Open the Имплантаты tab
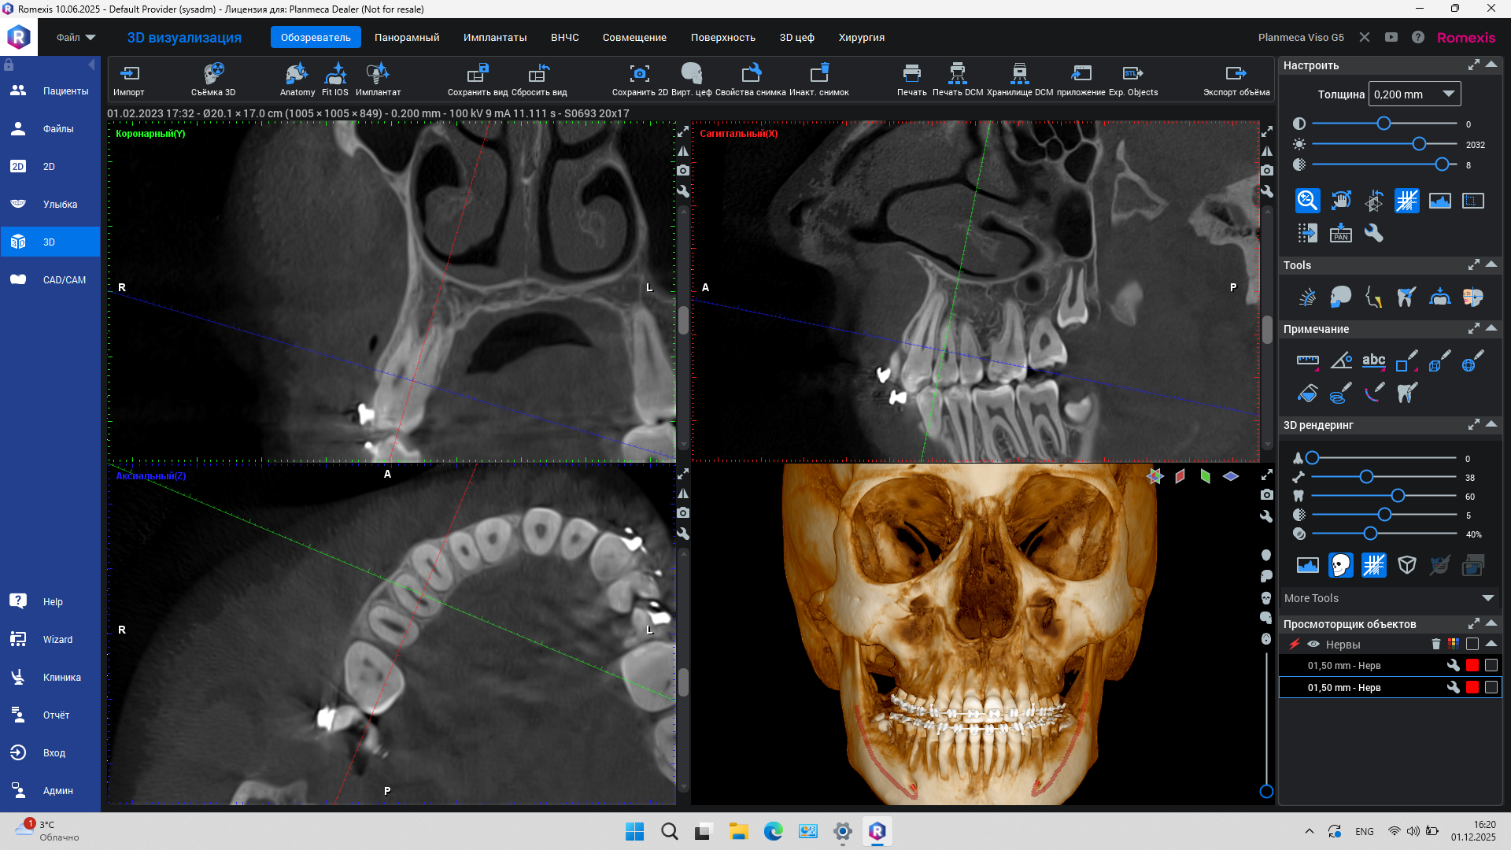1511x850 pixels. coord(494,37)
